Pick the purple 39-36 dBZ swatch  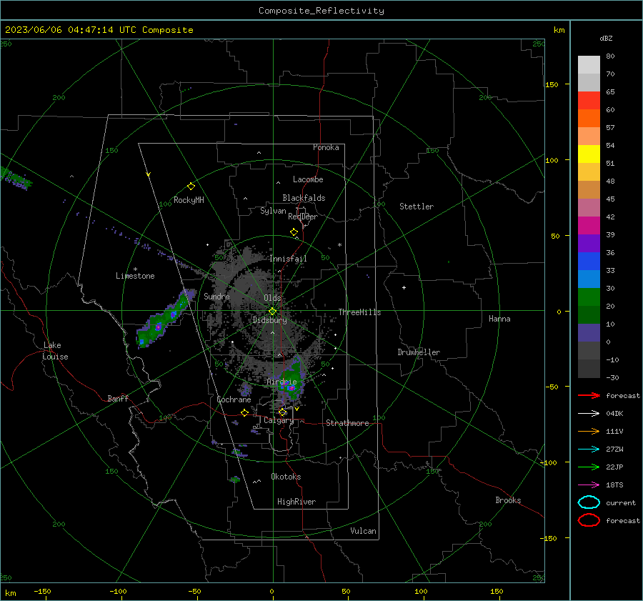(589, 244)
